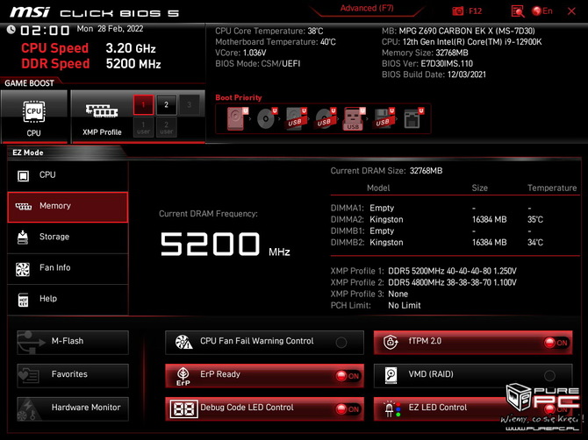Click XMP Profile 2 DDR5 4800MHz text

(452, 282)
